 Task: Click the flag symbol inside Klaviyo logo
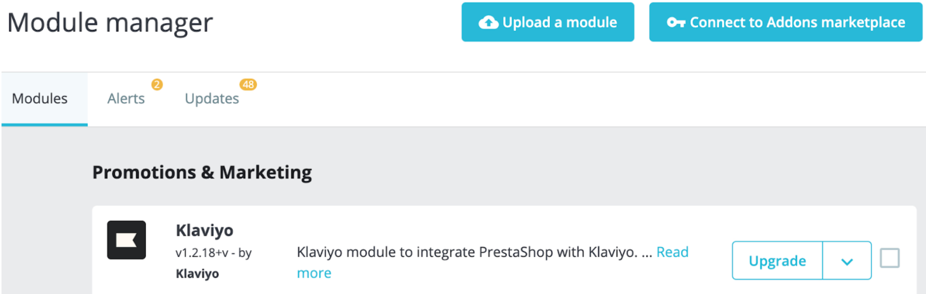[127, 239]
